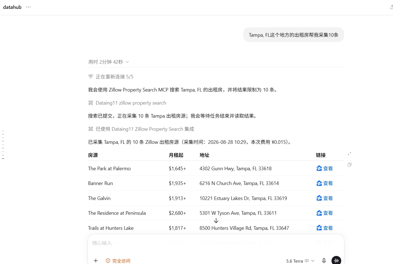Open 已使用 Dataing11 Zillow Property Search 集成 step
Screen dimensions: 393x264
pyautogui.click(x=141, y=129)
